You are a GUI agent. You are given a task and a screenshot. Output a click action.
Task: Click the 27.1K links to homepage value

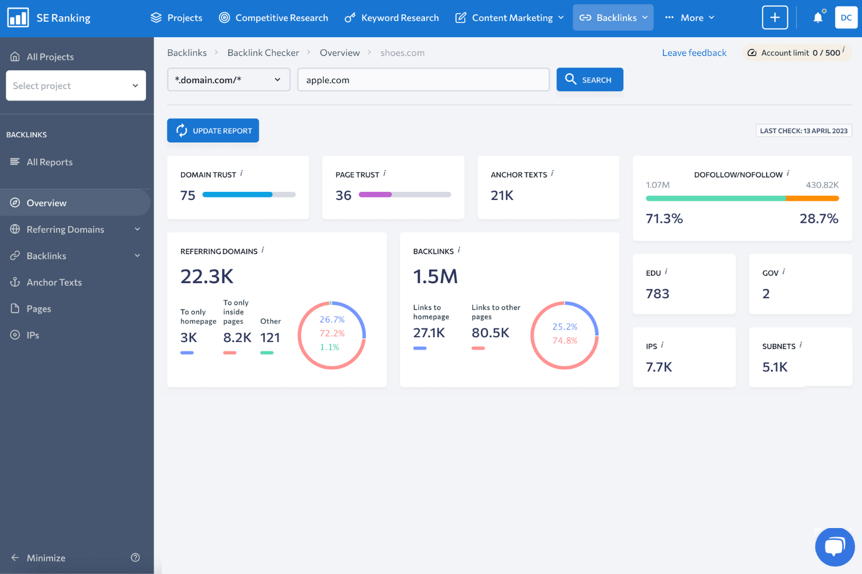pos(429,333)
